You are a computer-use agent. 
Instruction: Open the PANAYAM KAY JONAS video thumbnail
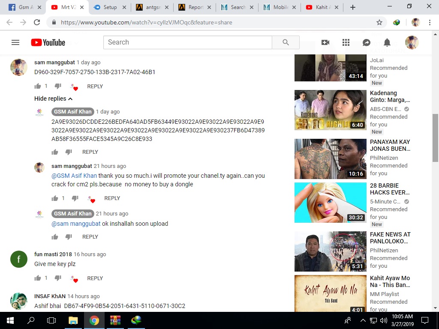(x=331, y=159)
